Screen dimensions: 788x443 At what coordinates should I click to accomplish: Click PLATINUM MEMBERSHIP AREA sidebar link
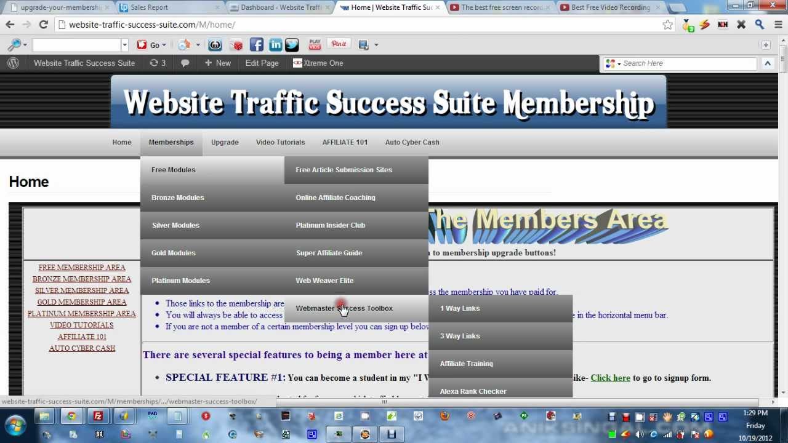pos(82,314)
